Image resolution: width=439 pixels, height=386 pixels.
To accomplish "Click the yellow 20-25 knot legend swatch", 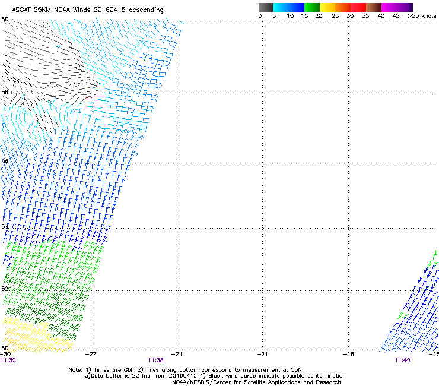I will [327, 7].
